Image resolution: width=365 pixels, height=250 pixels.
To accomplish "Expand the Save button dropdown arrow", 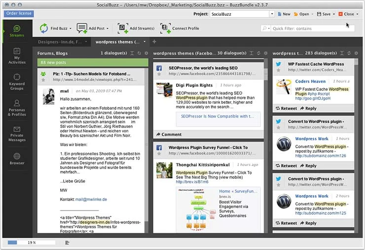I will [x=333, y=14].
